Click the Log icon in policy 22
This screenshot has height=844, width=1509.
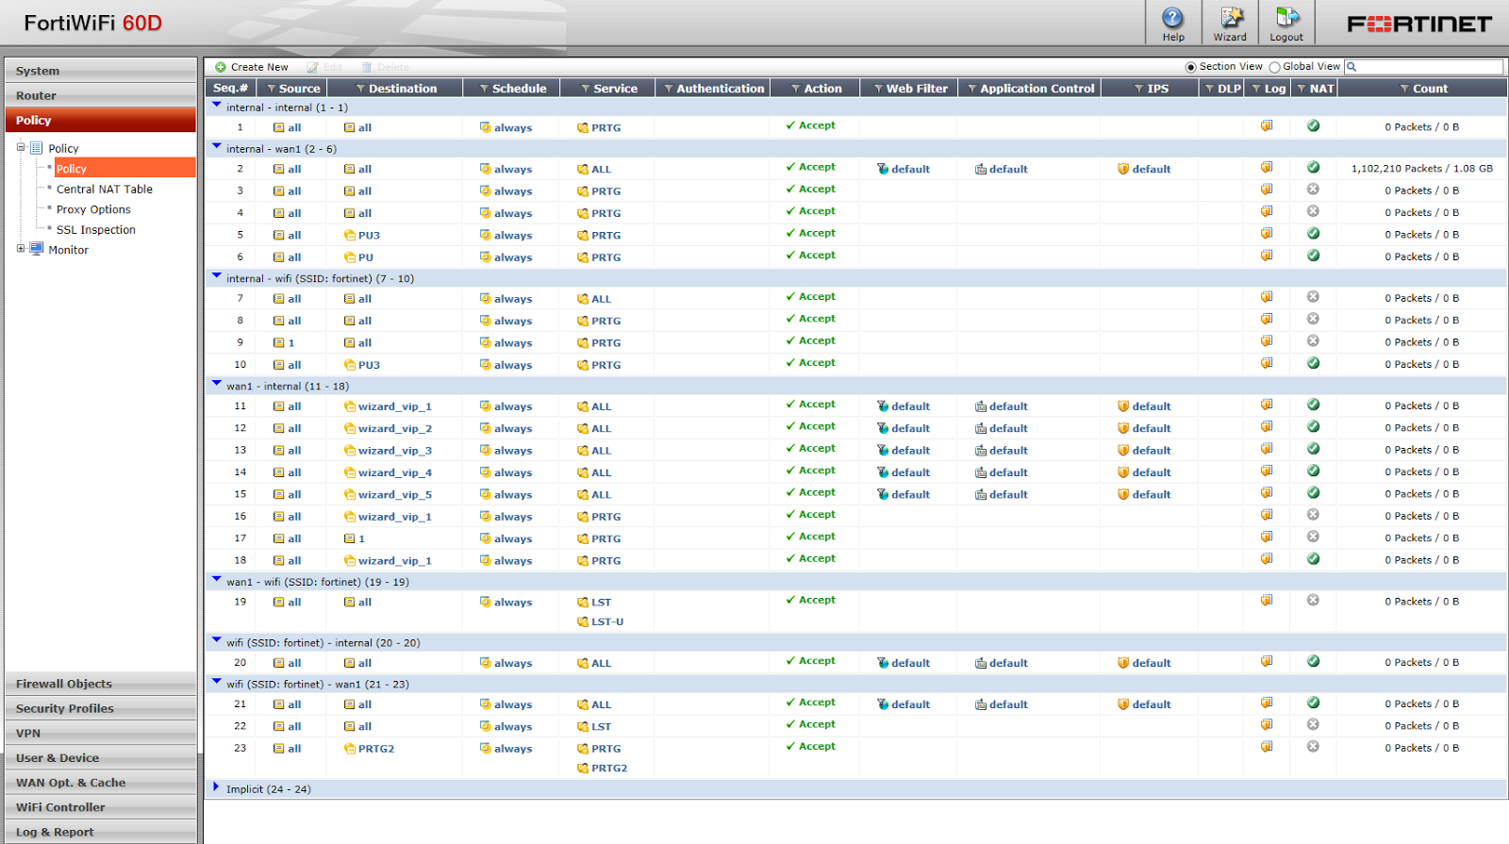pos(1267,725)
